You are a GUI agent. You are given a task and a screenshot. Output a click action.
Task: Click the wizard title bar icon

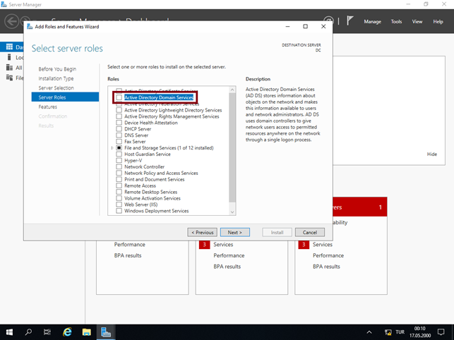click(x=30, y=27)
